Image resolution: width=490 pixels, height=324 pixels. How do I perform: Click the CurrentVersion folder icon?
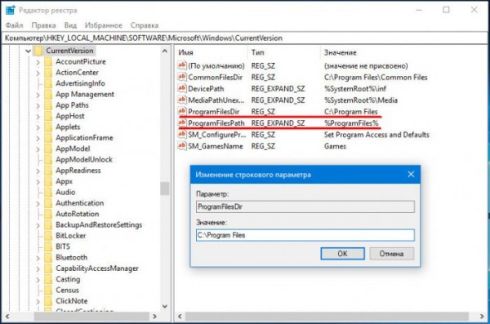[38, 51]
